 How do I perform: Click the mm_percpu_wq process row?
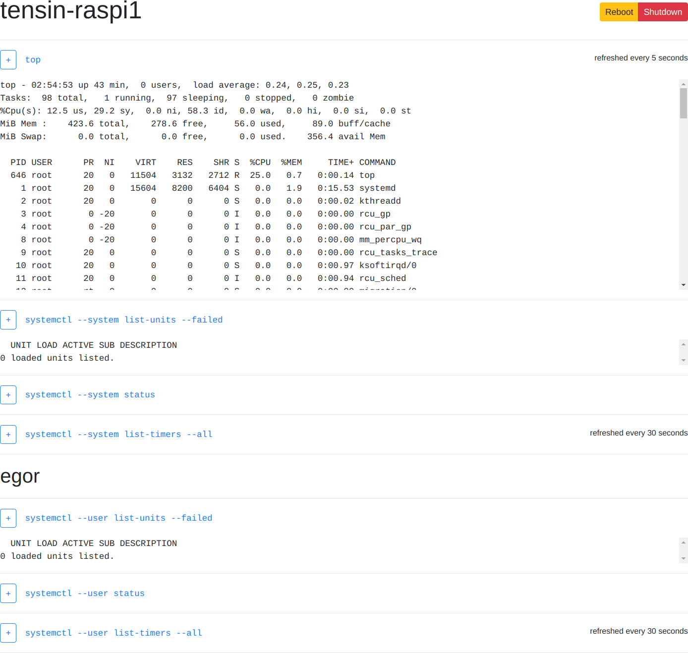221,240
